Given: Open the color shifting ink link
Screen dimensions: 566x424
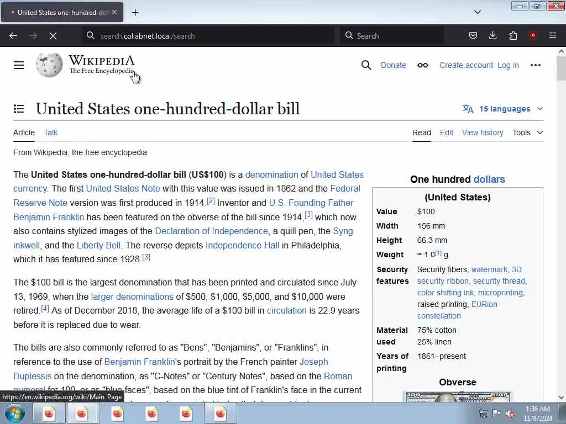Looking at the screenshot, I should click(446, 293).
